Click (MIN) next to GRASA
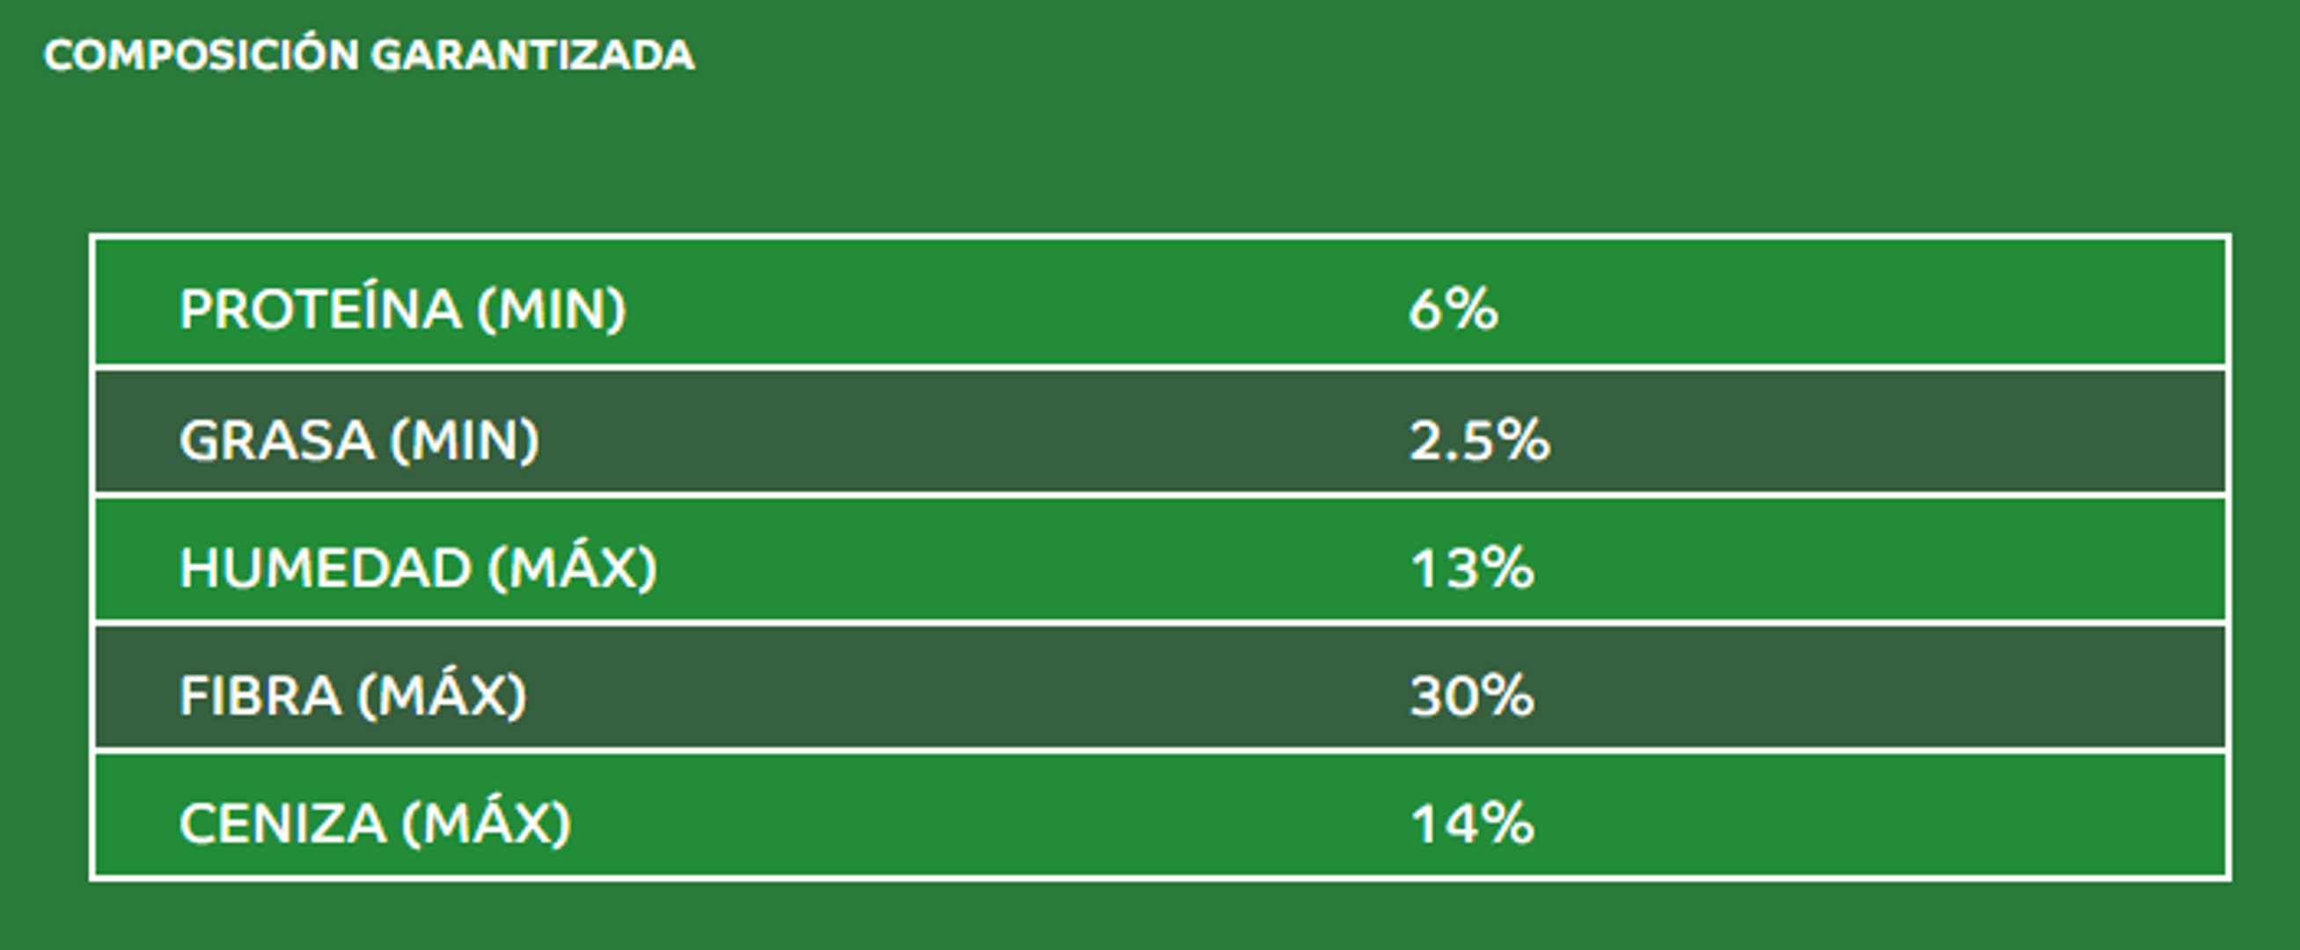2300x950 pixels. pos(465,440)
